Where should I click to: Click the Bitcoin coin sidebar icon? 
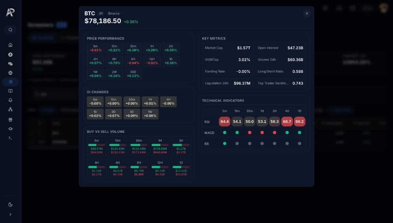[x=10, y=54]
